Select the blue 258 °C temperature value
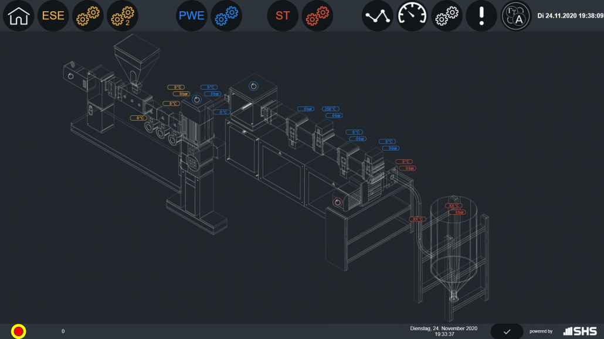This screenshot has height=339, width=604. coord(331,109)
